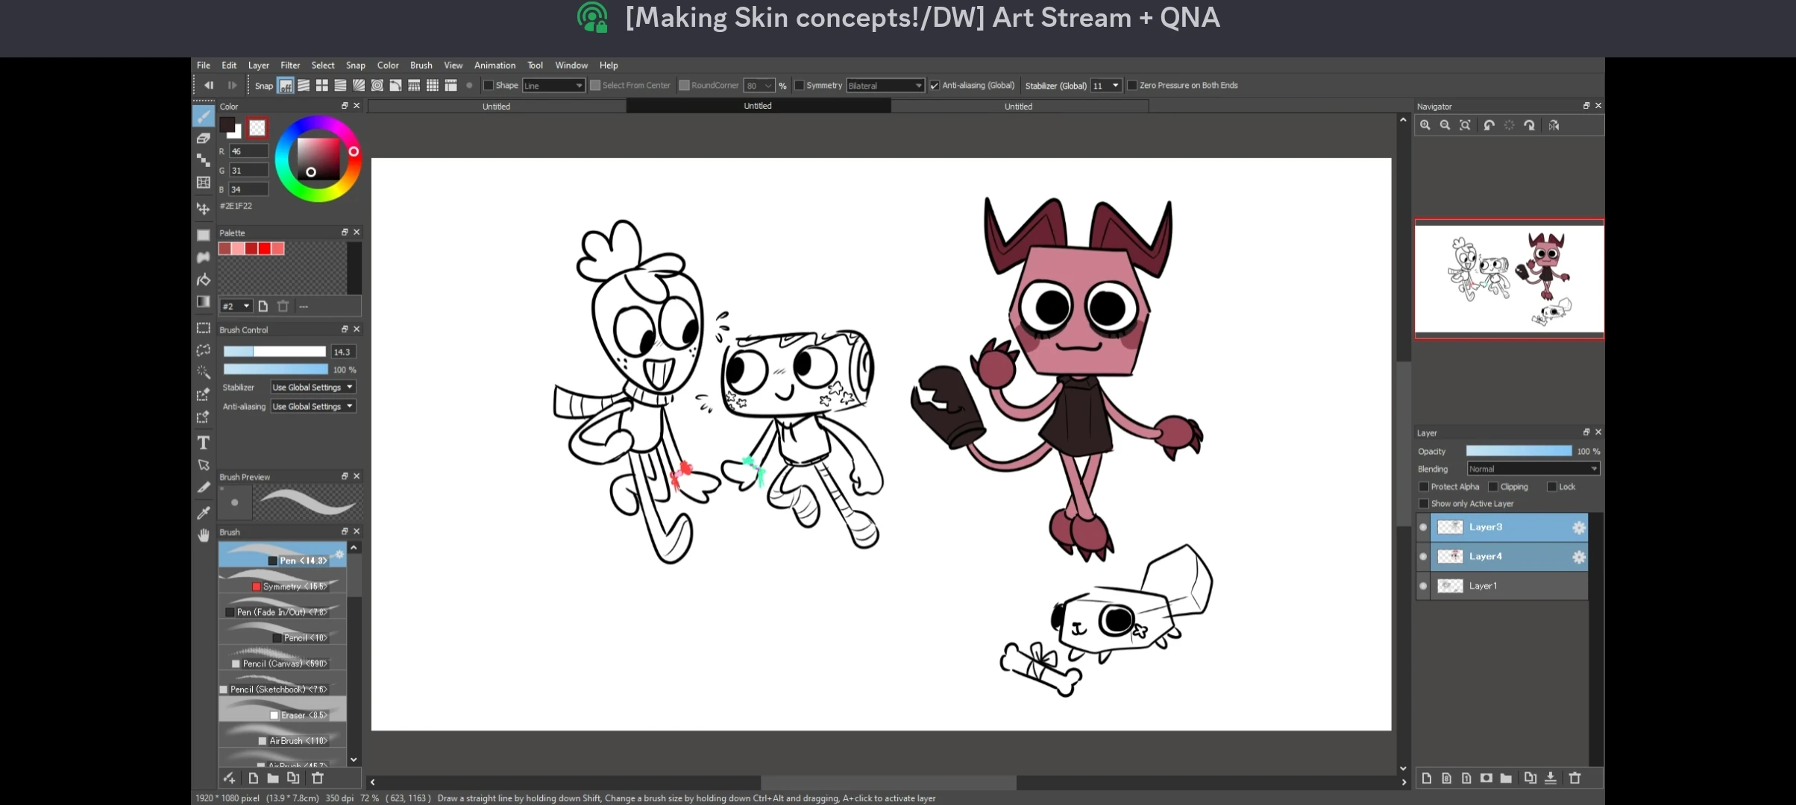Image resolution: width=1796 pixels, height=805 pixels.
Task: Delete the current layer with trash icon
Action: tap(1574, 778)
